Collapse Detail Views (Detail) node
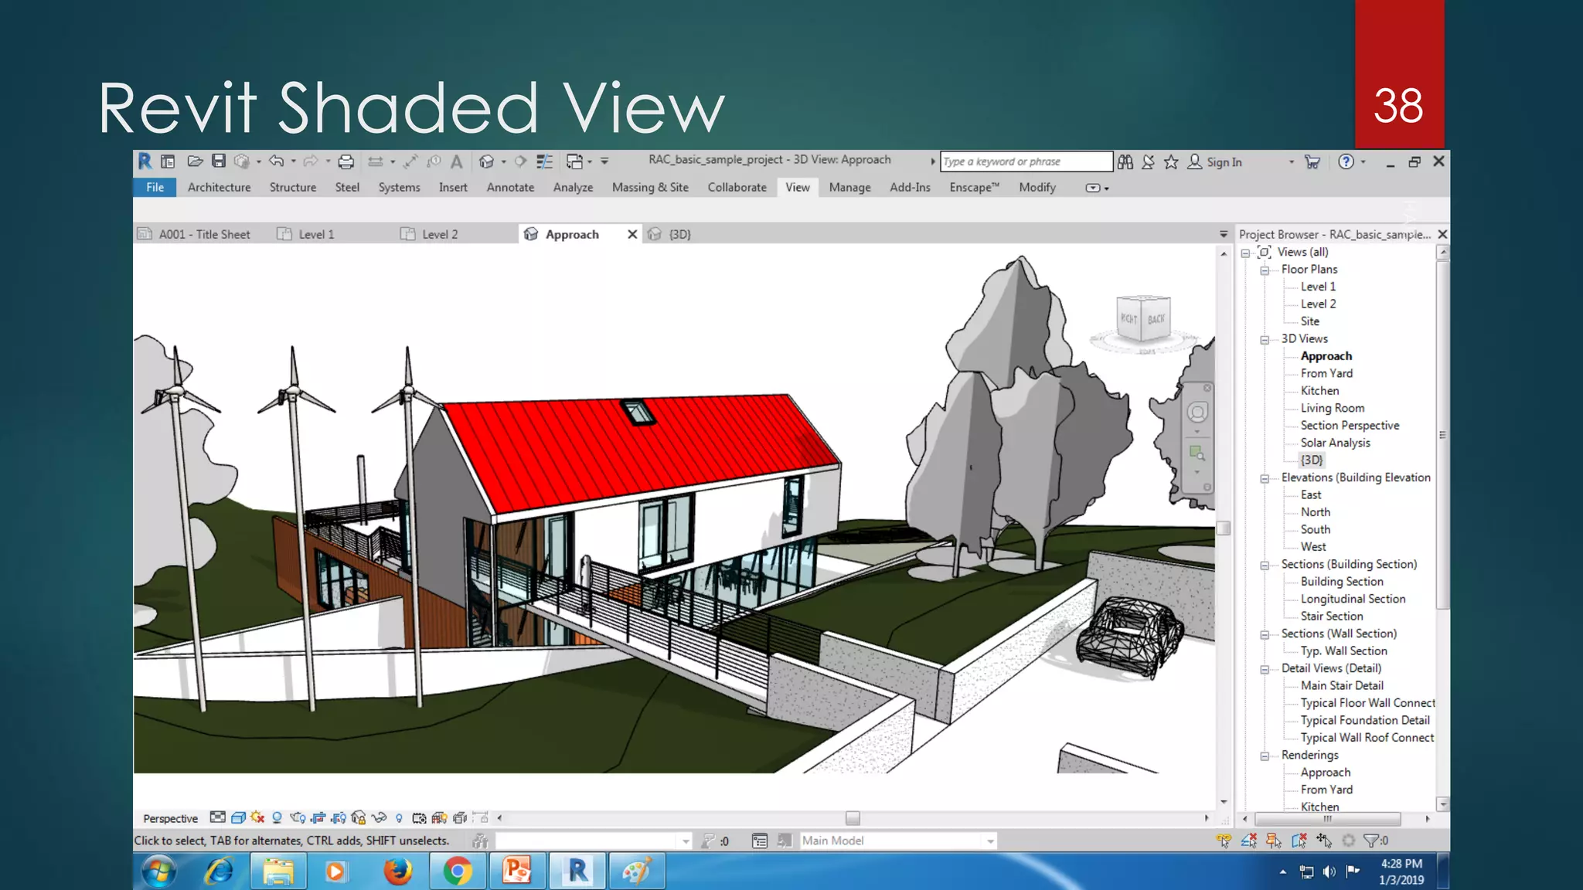Image resolution: width=1583 pixels, height=890 pixels. click(1265, 670)
